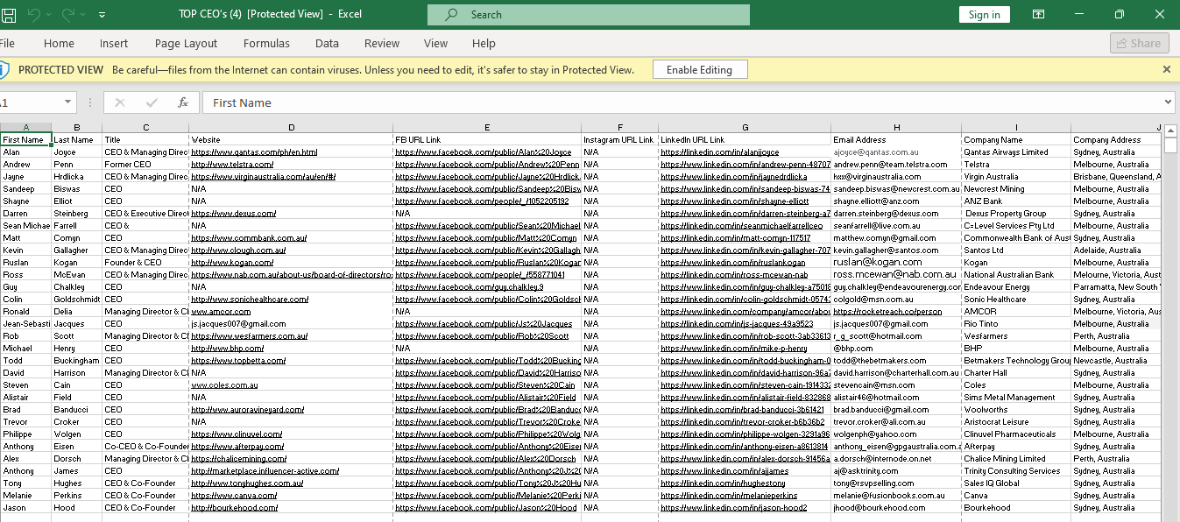This screenshot has height=522, width=1180.
Task: Select cell ruslan@kogan.com
Action: [896, 263]
